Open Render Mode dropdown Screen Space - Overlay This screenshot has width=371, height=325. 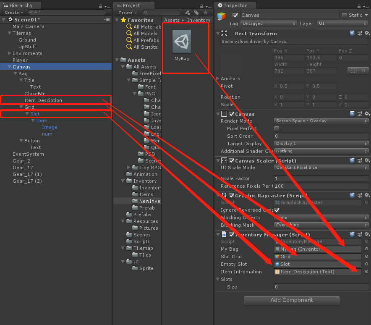(321, 121)
